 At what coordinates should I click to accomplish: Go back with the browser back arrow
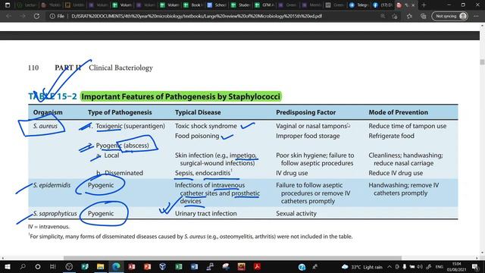coord(8,16)
